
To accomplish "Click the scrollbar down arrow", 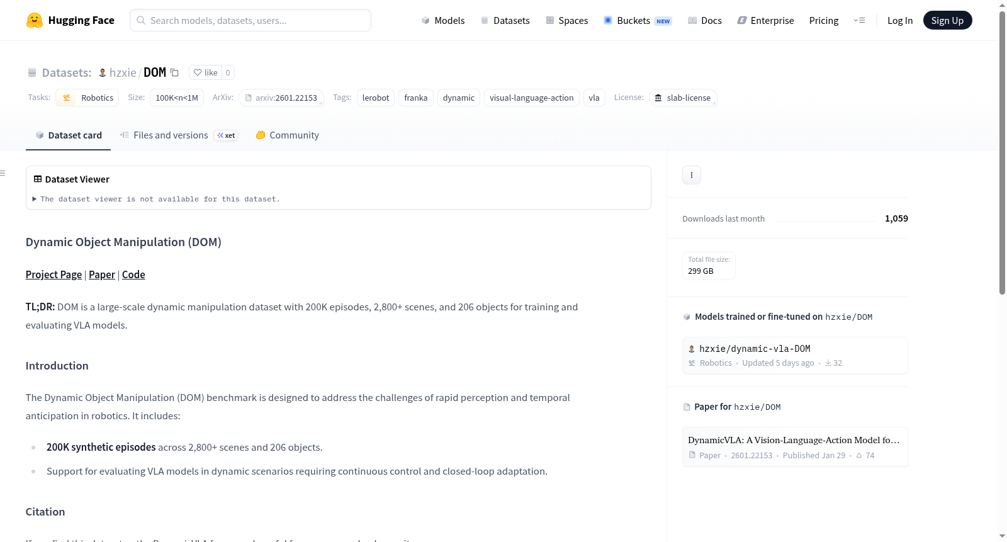I will pyautogui.click(x=1002, y=536).
